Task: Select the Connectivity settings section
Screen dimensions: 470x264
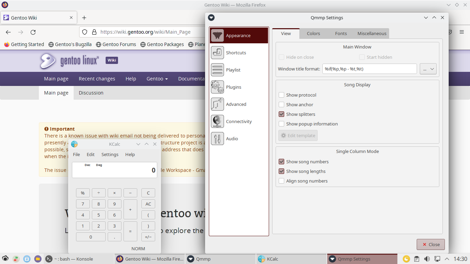Action: 239,121
